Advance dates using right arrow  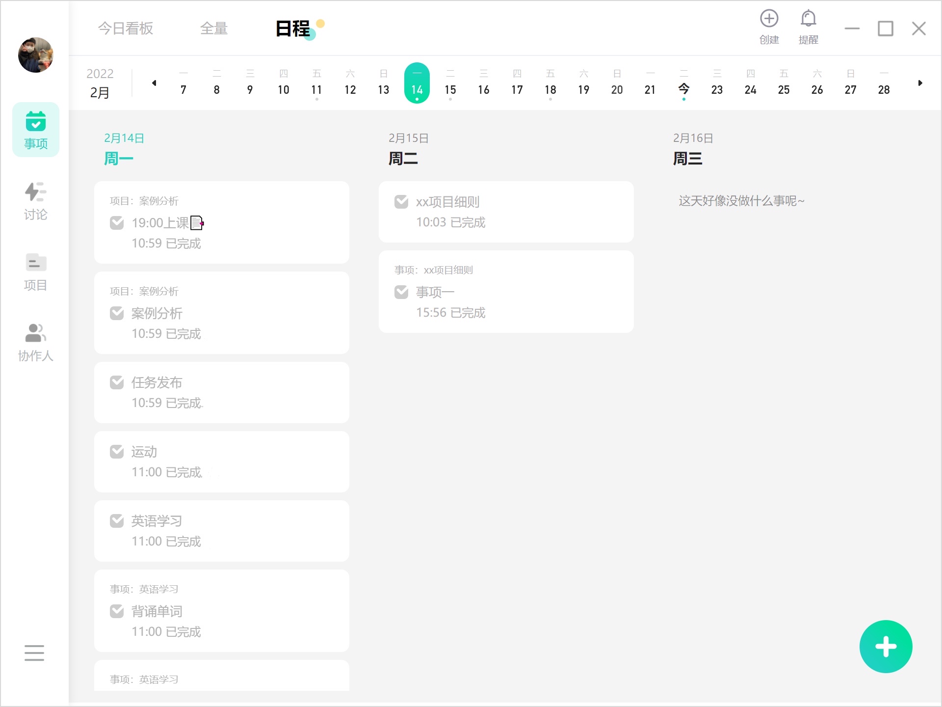[x=920, y=83]
